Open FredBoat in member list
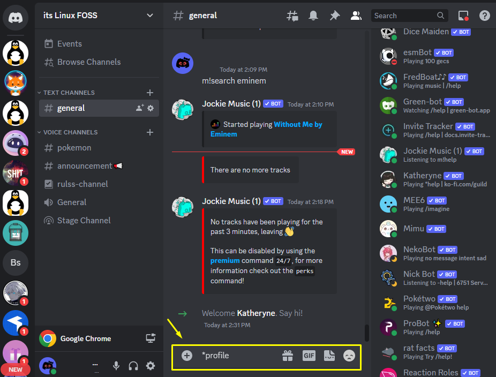This screenshot has height=377, width=496. coord(433,81)
